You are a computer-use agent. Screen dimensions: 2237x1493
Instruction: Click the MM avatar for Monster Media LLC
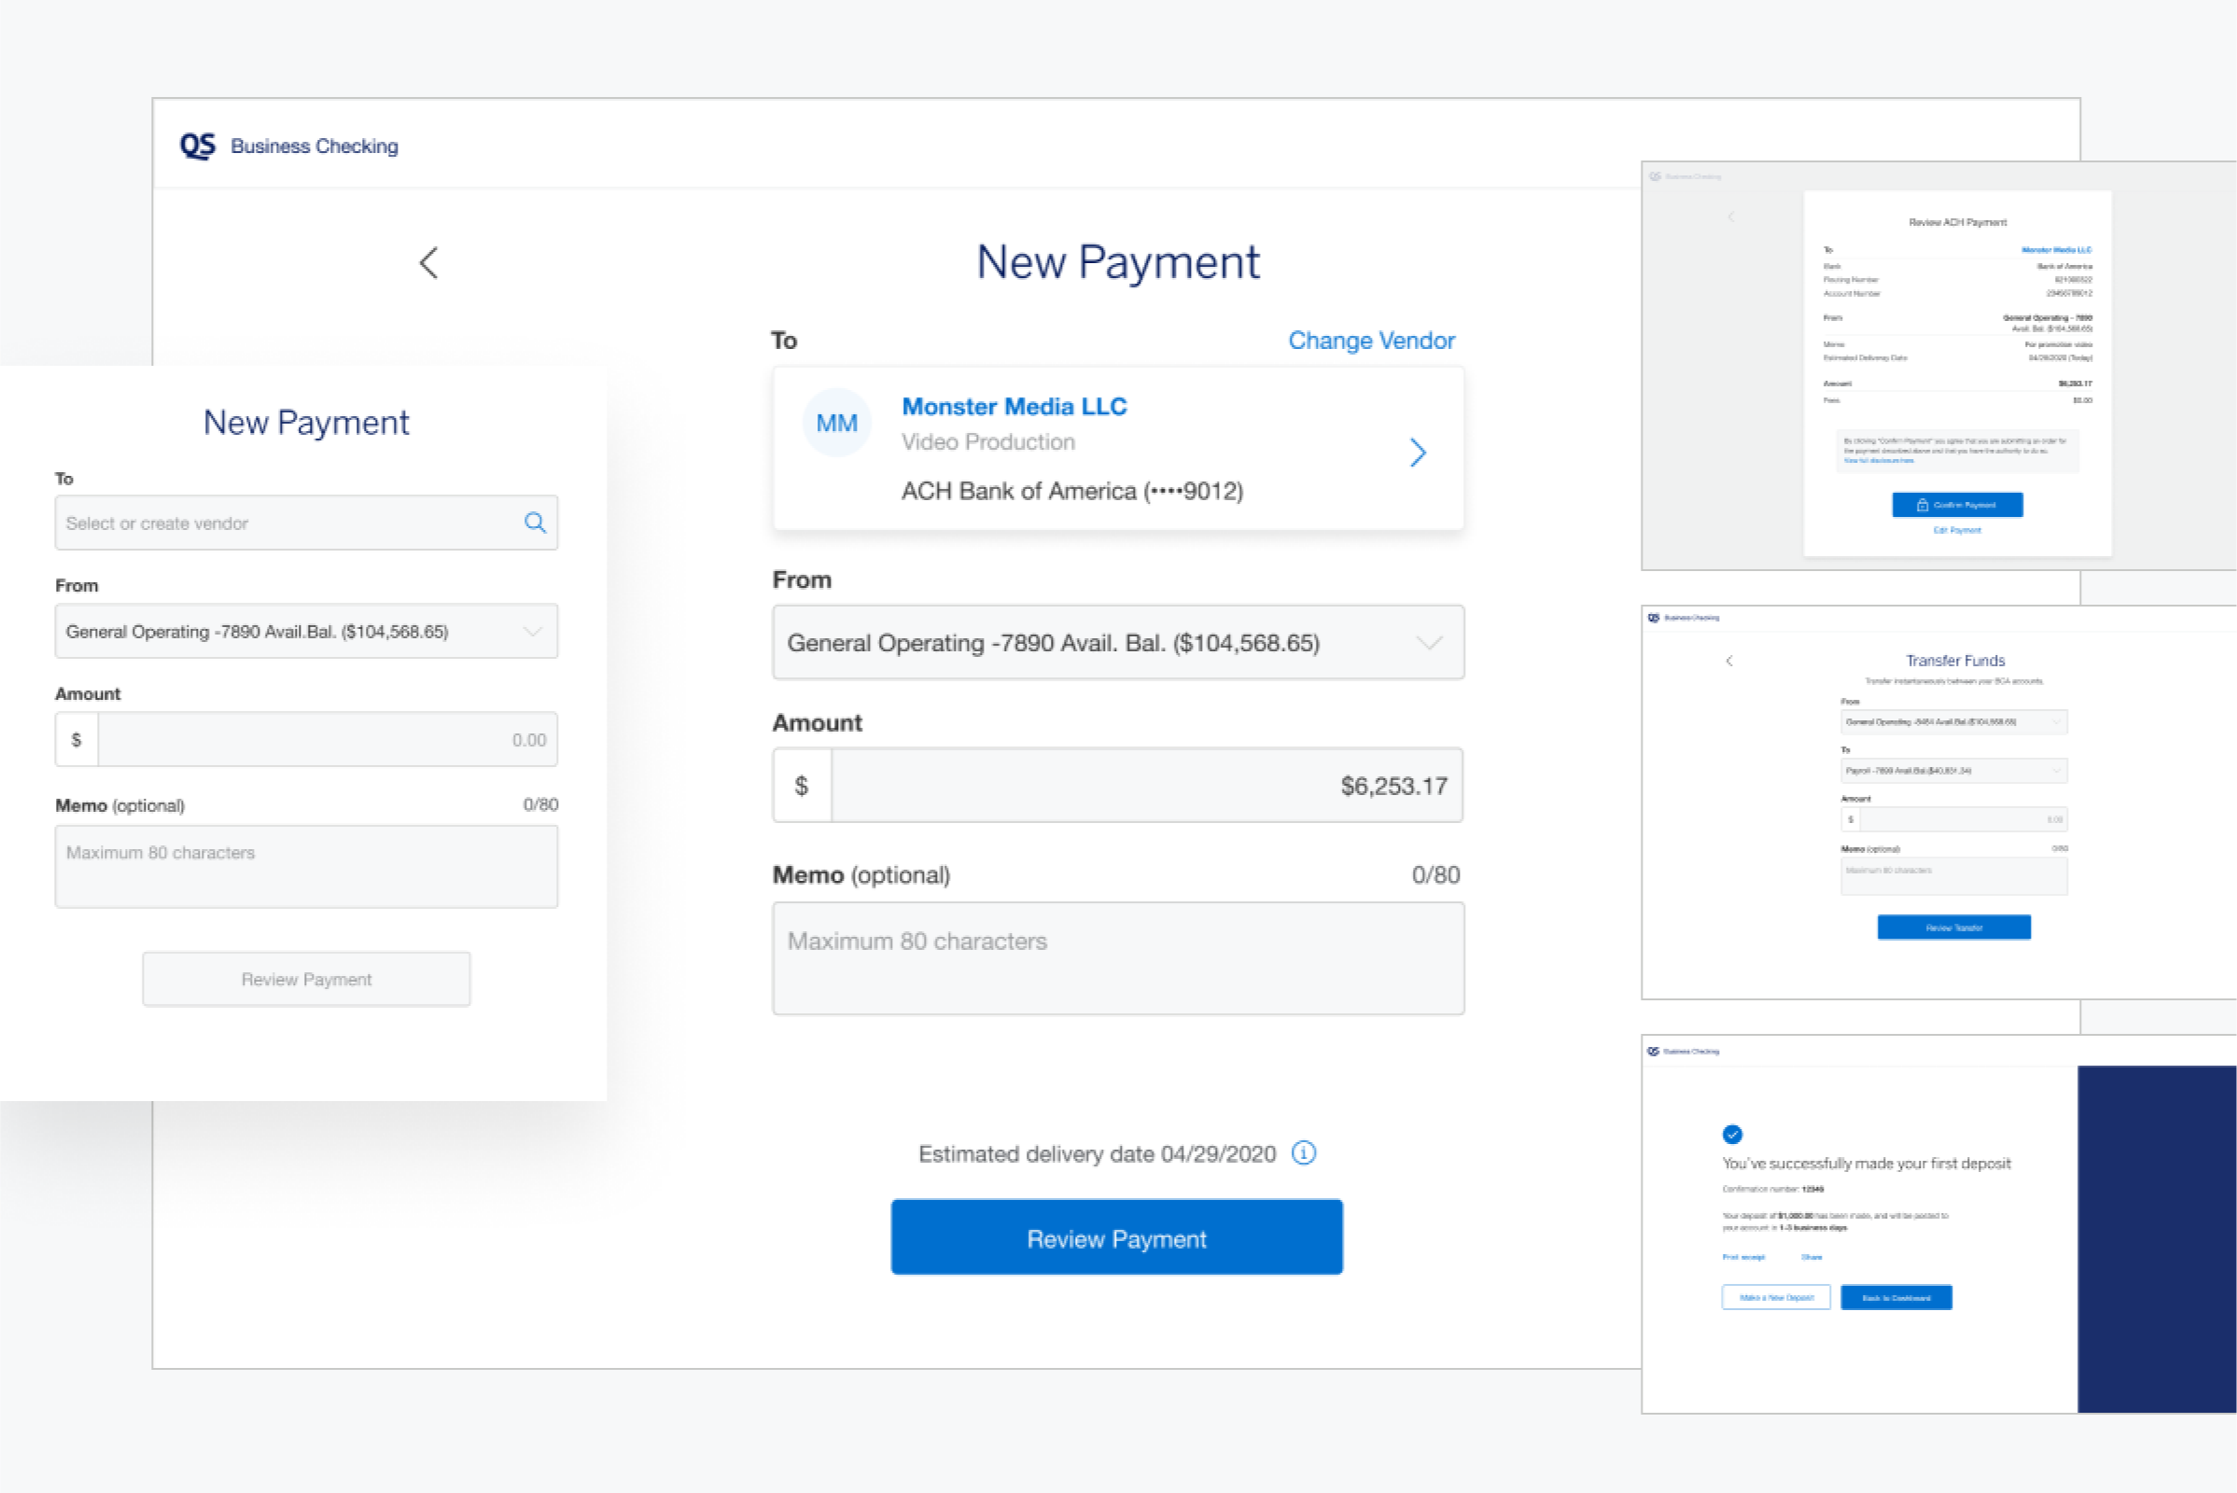click(836, 424)
